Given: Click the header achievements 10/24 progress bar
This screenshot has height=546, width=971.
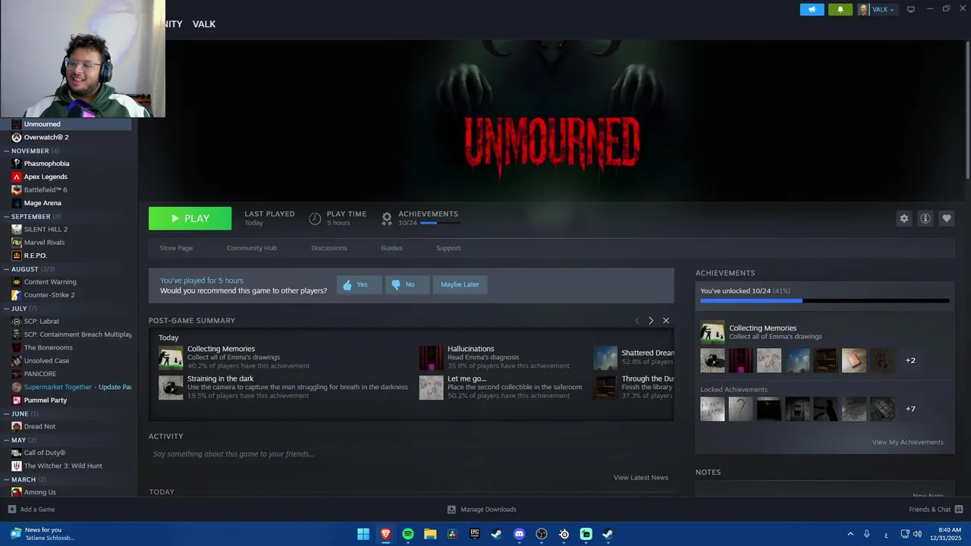Looking at the screenshot, I should (439, 223).
